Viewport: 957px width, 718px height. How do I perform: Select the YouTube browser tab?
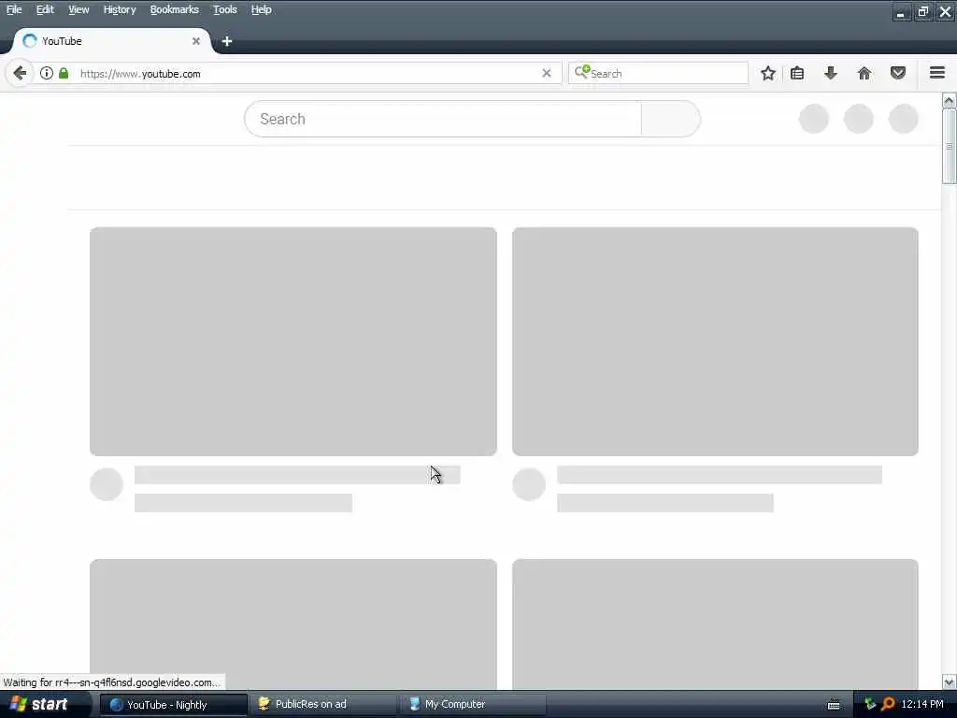[x=112, y=41]
